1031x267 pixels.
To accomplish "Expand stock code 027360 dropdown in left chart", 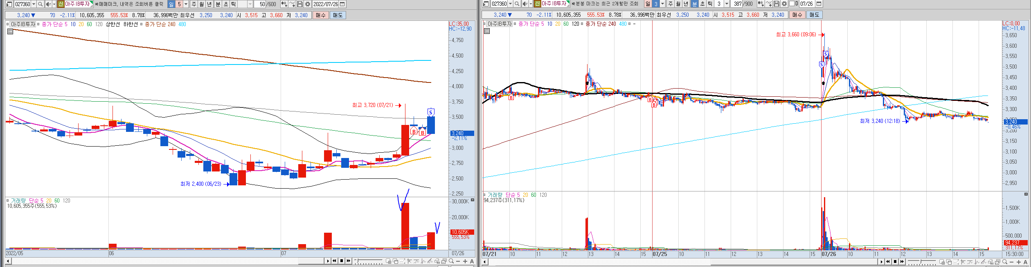I will [x=34, y=4].
